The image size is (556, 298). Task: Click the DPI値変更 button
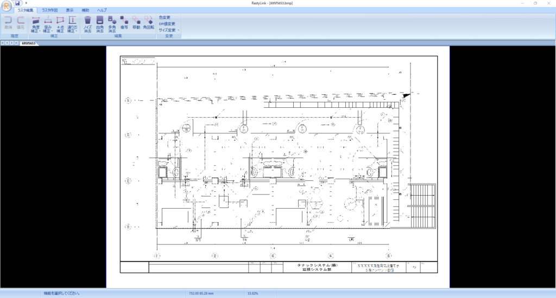[x=167, y=24]
